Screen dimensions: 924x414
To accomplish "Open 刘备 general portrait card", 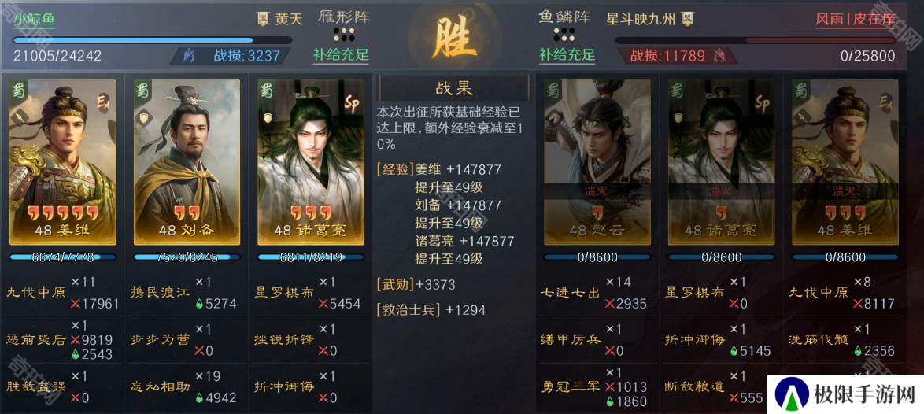I will click(187, 162).
